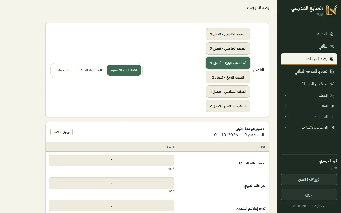The image size is (341, 213).
Task: Open the البداية sidebar item
Action: click(x=309, y=34)
